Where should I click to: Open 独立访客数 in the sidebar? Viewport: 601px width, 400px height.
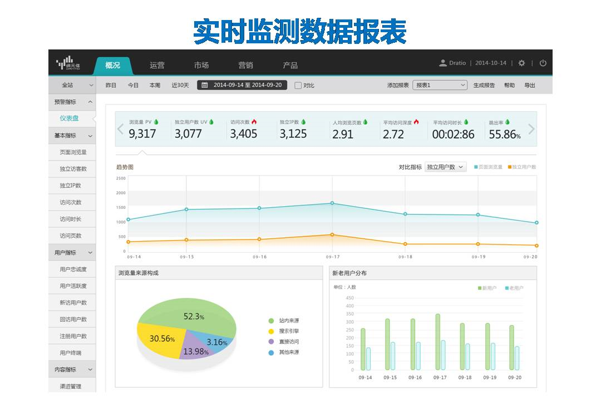[x=72, y=169]
